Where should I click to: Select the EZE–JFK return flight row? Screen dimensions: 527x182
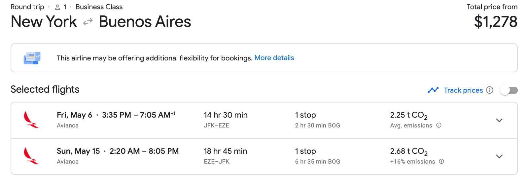[x=264, y=156]
